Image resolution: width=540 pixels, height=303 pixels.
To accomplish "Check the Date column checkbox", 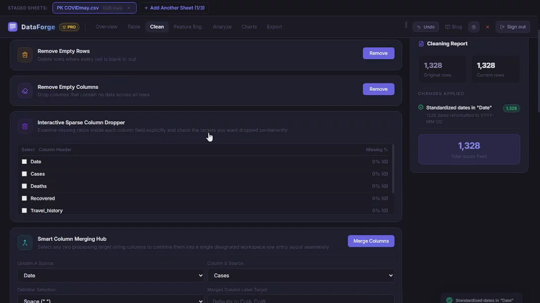I will coord(24,161).
